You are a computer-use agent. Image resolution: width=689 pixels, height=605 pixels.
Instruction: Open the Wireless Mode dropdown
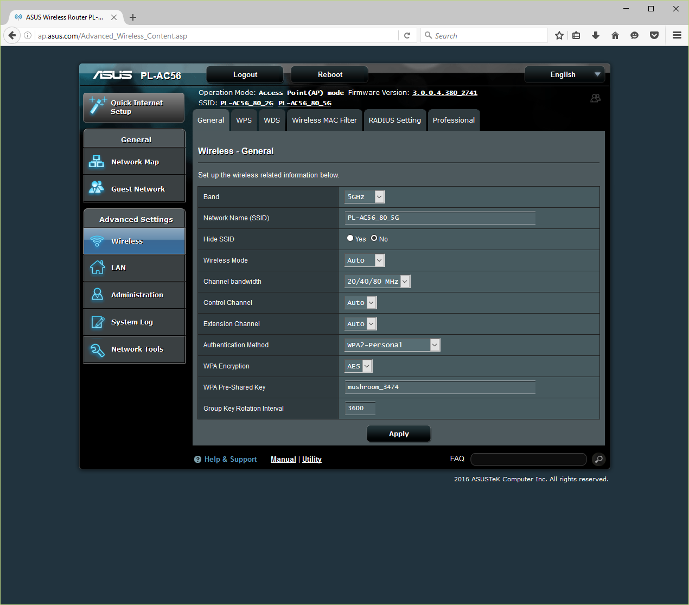tap(365, 260)
